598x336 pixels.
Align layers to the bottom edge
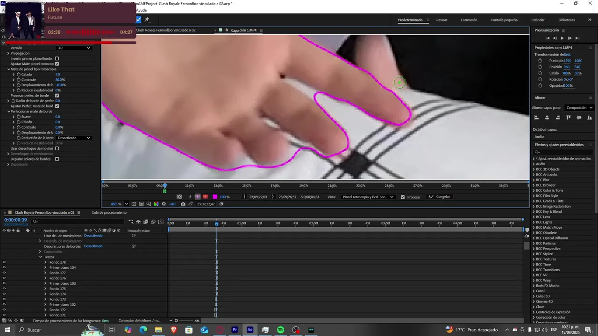point(590,118)
